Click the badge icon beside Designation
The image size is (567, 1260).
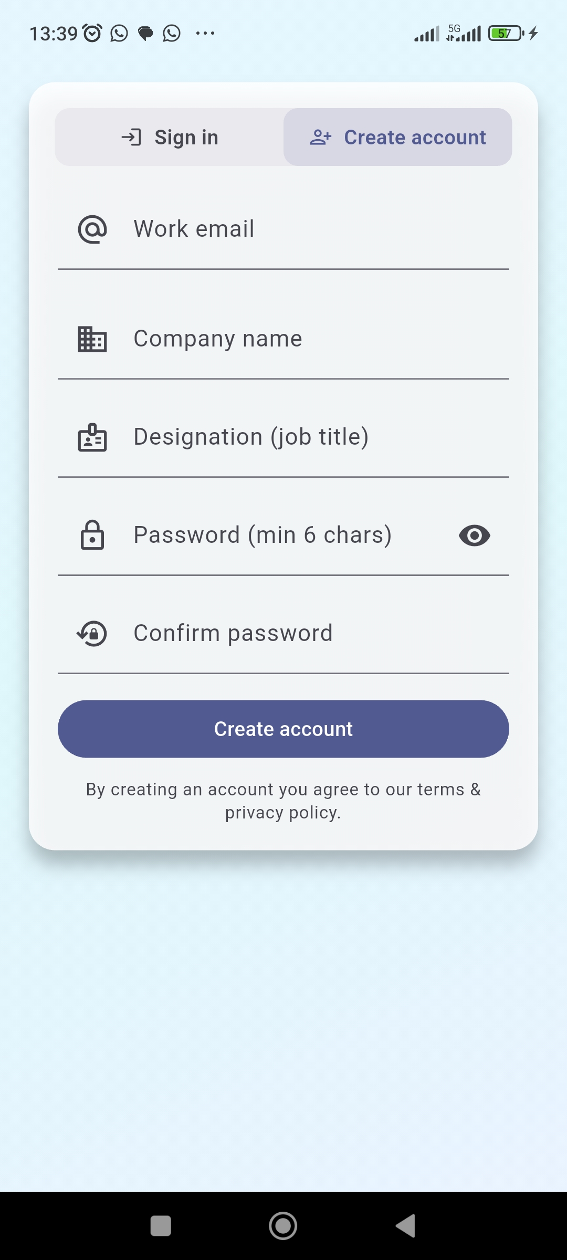point(92,437)
